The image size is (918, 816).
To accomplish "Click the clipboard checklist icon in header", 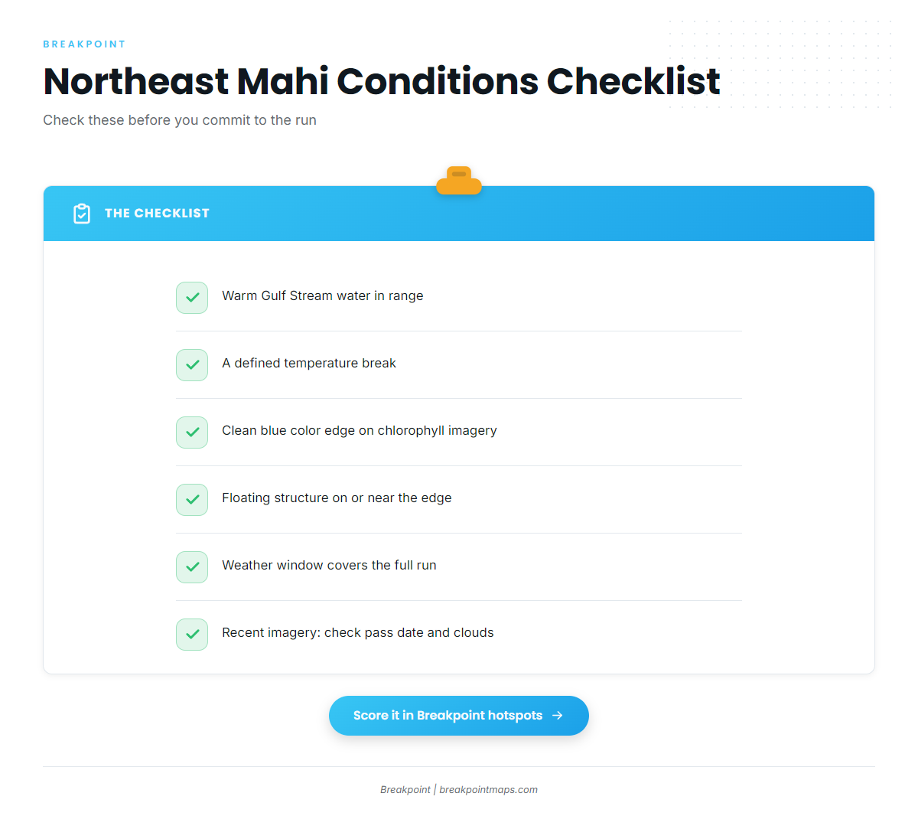I will (x=82, y=214).
